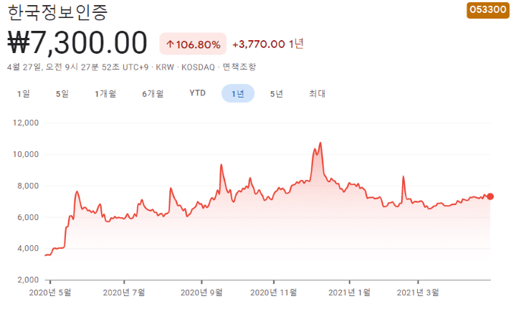Viewport: 516px width, 309px height.
Task: Select the YTD range tab
Action: (x=198, y=93)
